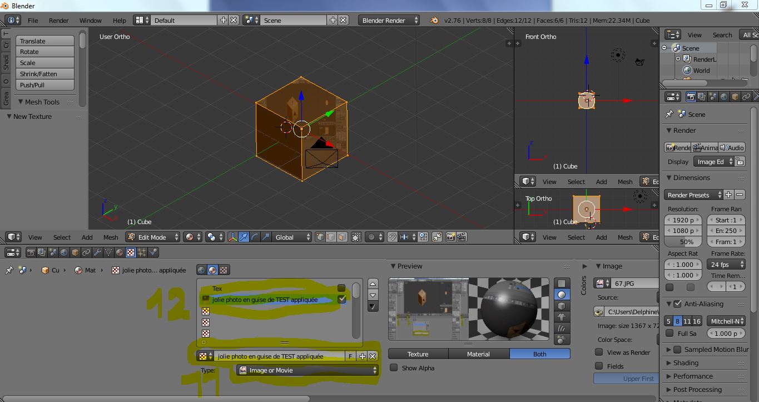Screen dimensions: 759x402
Task: Choose the sphere preview shape icon
Action: [x=562, y=295]
